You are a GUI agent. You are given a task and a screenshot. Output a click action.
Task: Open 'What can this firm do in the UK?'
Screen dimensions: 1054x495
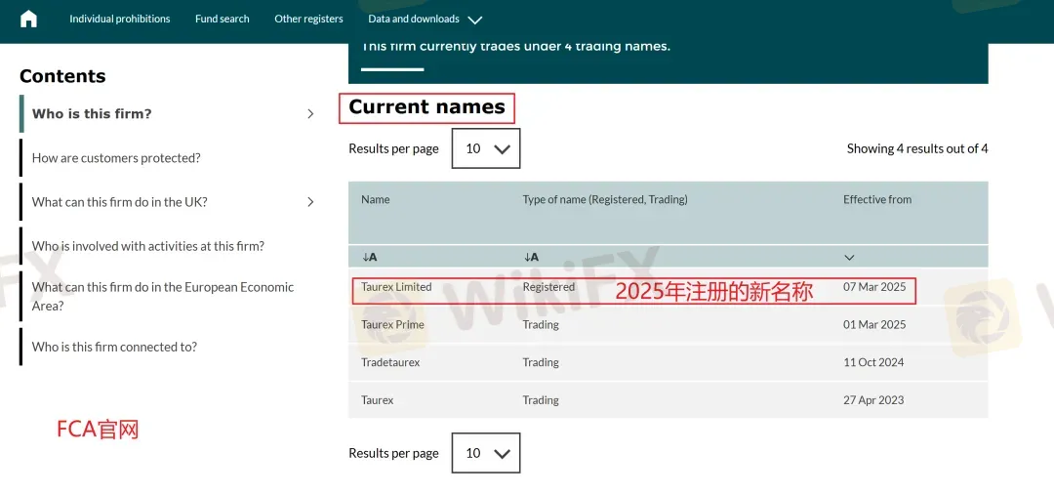120,202
